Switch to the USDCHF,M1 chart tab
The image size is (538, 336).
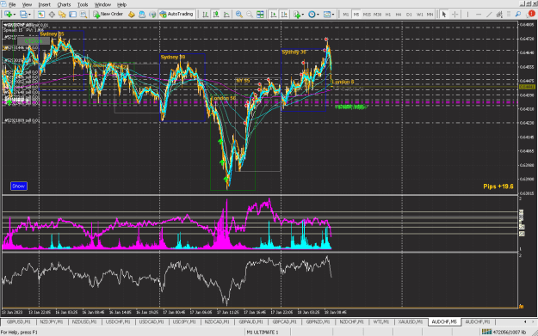pyautogui.click(x=118, y=322)
